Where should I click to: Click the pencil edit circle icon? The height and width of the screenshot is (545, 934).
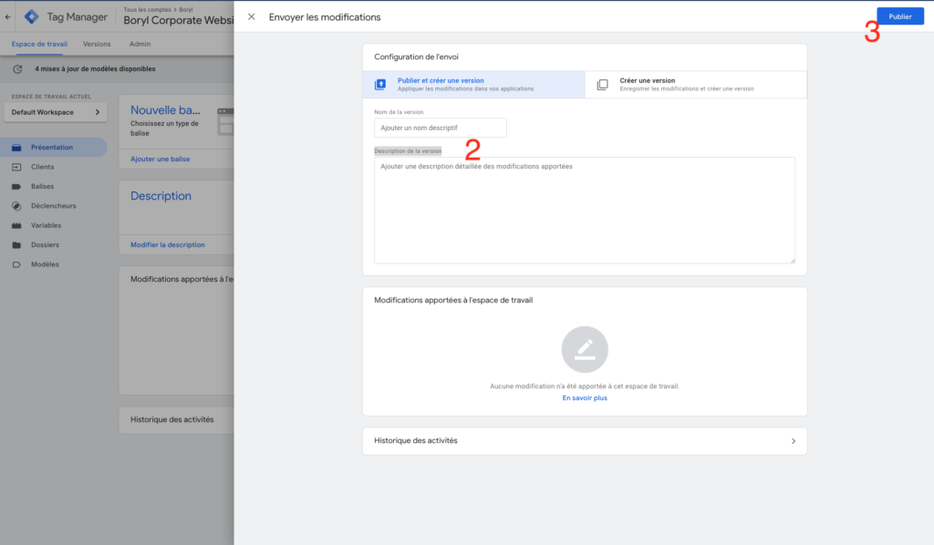585,349
